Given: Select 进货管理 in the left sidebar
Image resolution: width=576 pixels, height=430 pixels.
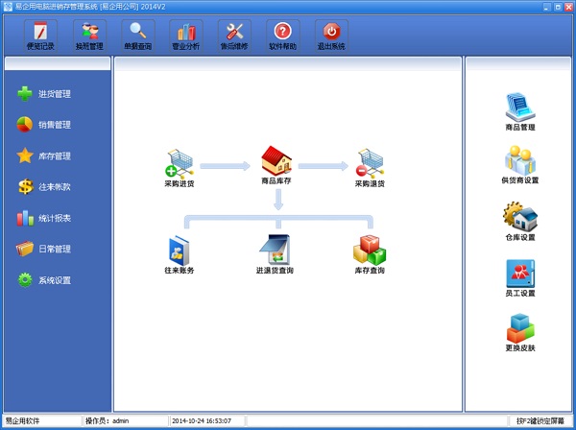Looking at the screenshot, I should 54,94.
